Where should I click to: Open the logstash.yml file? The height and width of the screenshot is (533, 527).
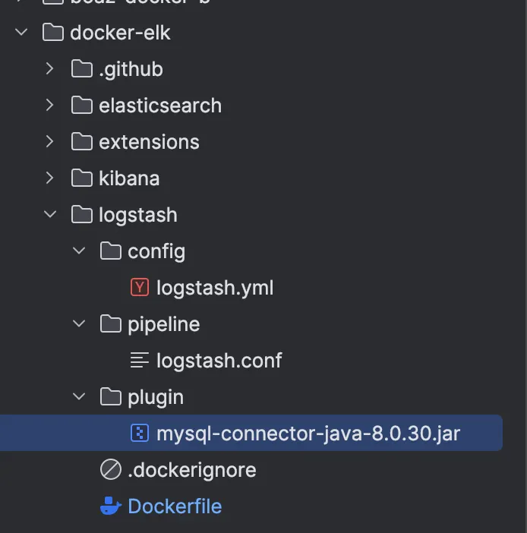click(215, 288)
